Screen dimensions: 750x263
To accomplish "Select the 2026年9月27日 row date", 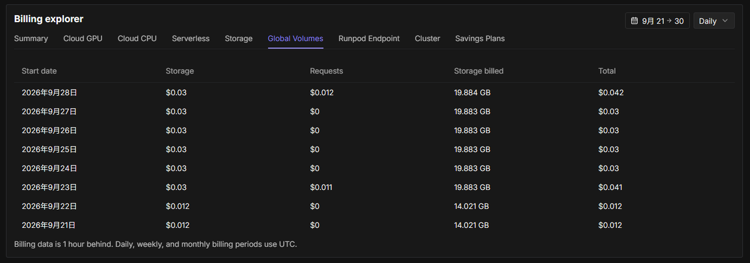I will pyautogui.click(x=49, y=112).
